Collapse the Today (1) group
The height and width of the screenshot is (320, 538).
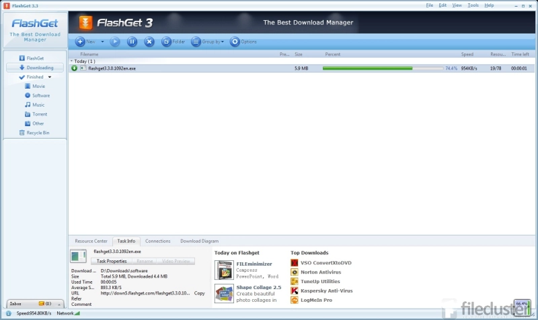click(x=72, y=61)
